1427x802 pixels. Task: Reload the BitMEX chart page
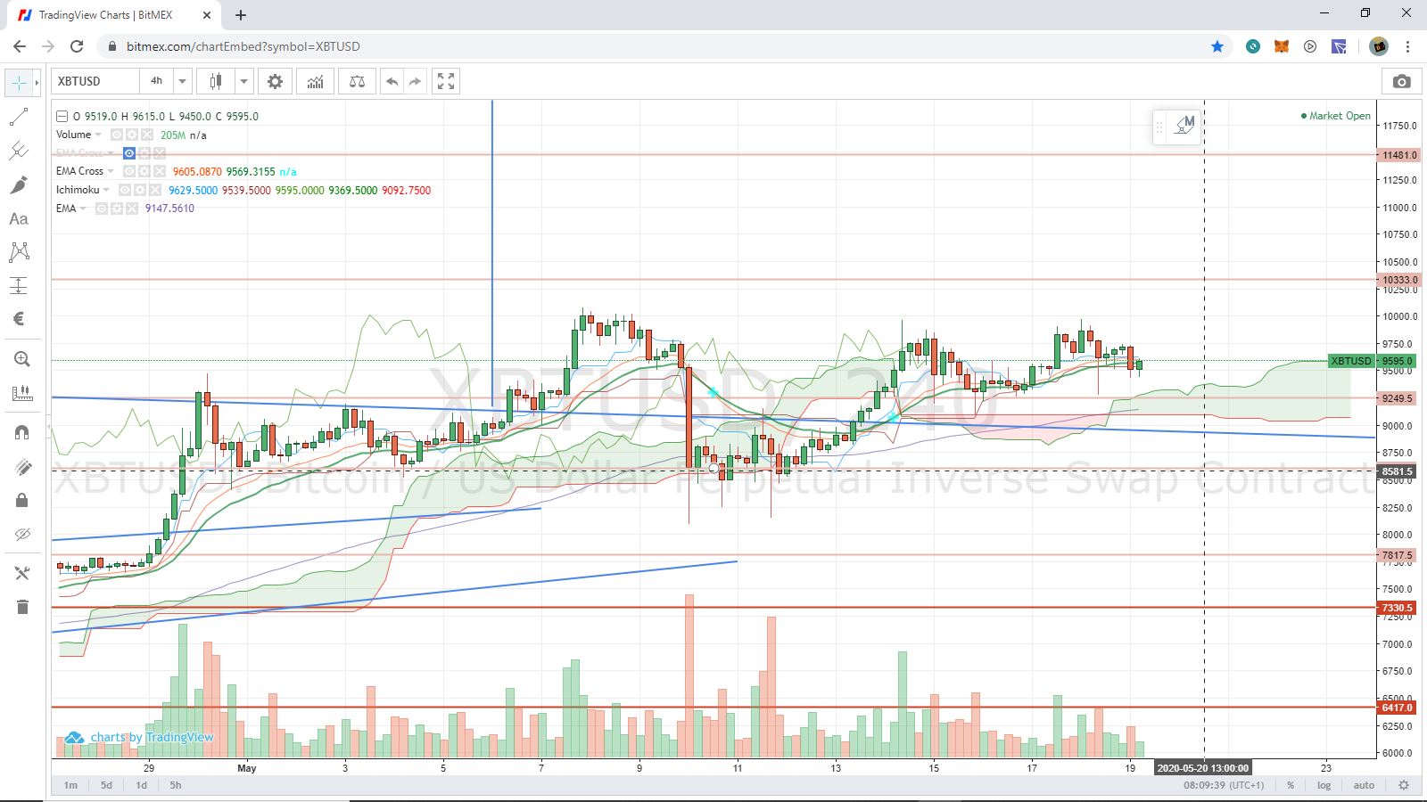77,46
